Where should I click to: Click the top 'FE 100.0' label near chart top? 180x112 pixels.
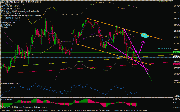pos(165,1)
